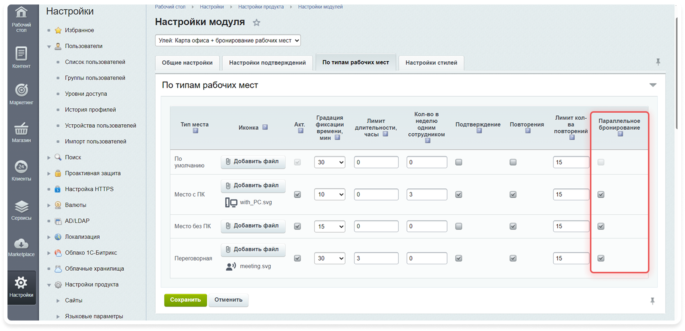Add module settings page to favorites star
The height and width of the screenshot is (331, 685).
256,22
